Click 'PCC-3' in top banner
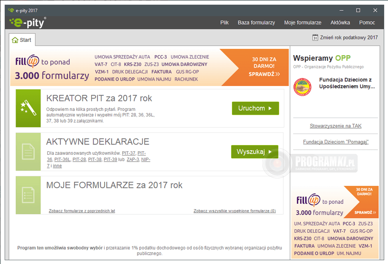 (x=161, y=57)
